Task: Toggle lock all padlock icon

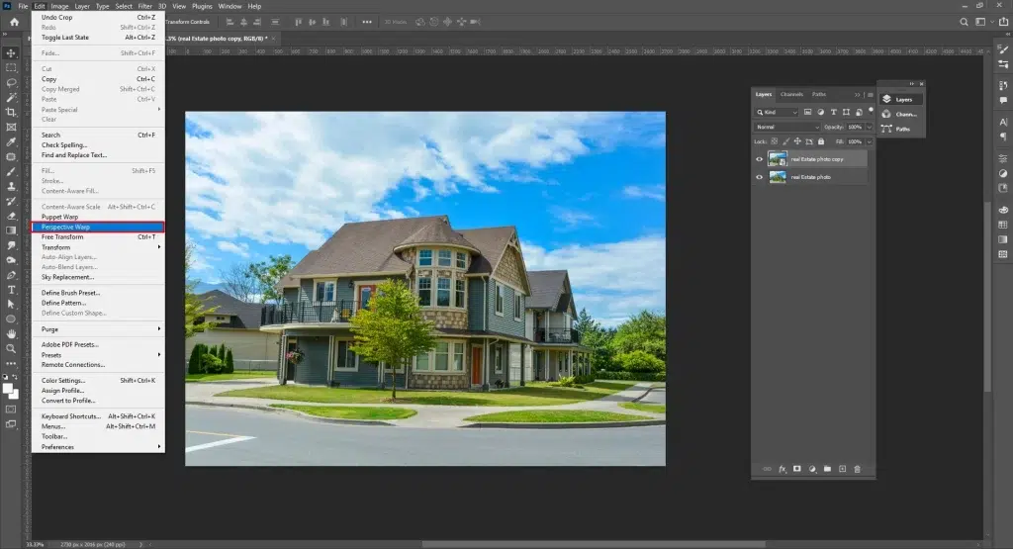Action: coord(821,141)
